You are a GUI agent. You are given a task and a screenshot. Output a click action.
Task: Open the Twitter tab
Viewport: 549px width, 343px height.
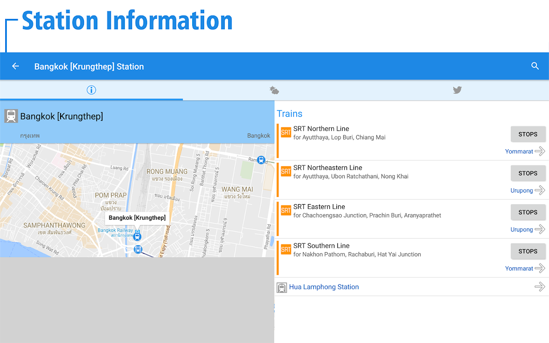[x=457, y=90]
